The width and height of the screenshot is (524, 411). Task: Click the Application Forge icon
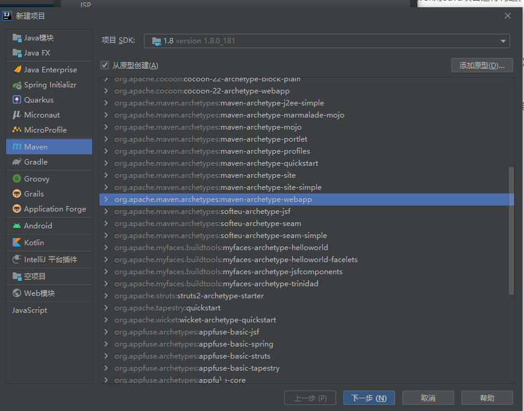click(17, 209)
